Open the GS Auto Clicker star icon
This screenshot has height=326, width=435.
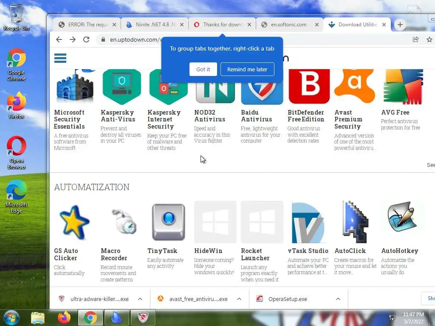(x=74, y=222)
